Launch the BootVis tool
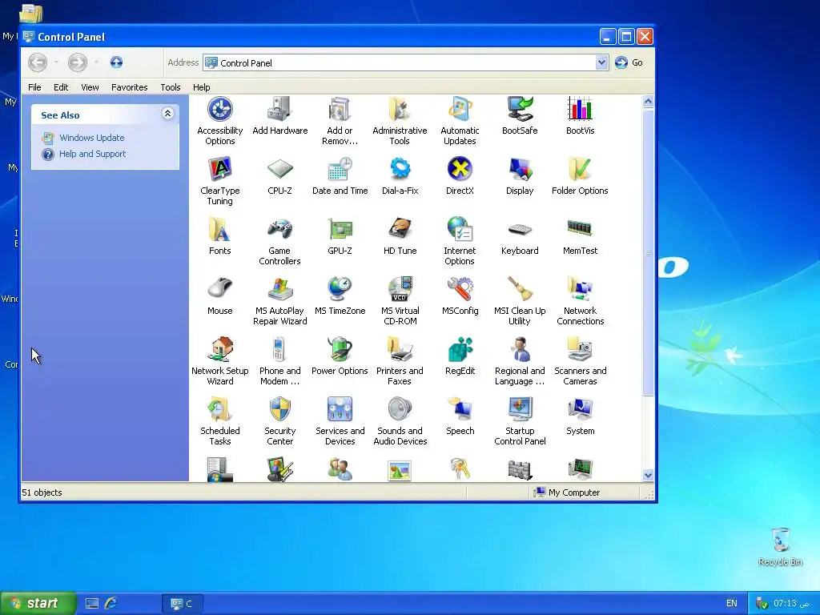This screenshot has width=820, height=615. click(x=580, y=116)
